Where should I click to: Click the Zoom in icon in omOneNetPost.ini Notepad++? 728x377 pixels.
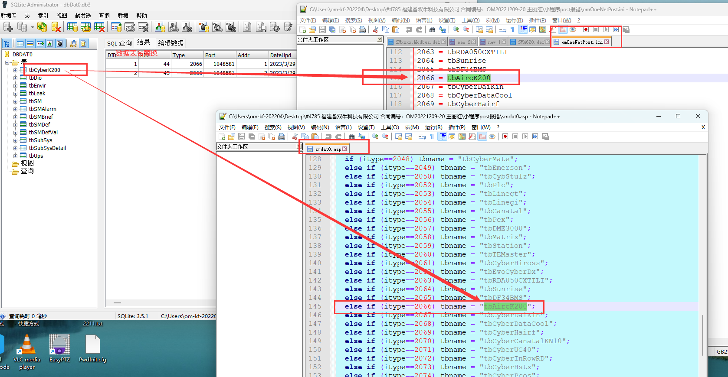pos(456,29)
